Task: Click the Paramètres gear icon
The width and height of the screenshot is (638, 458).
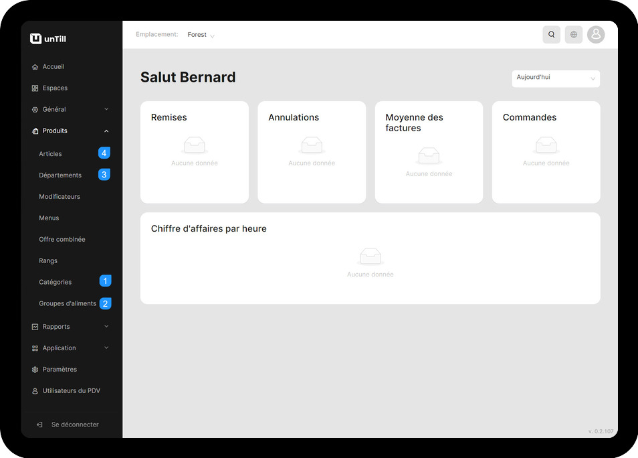Action: pyautogui.click(x=35, y=370)
